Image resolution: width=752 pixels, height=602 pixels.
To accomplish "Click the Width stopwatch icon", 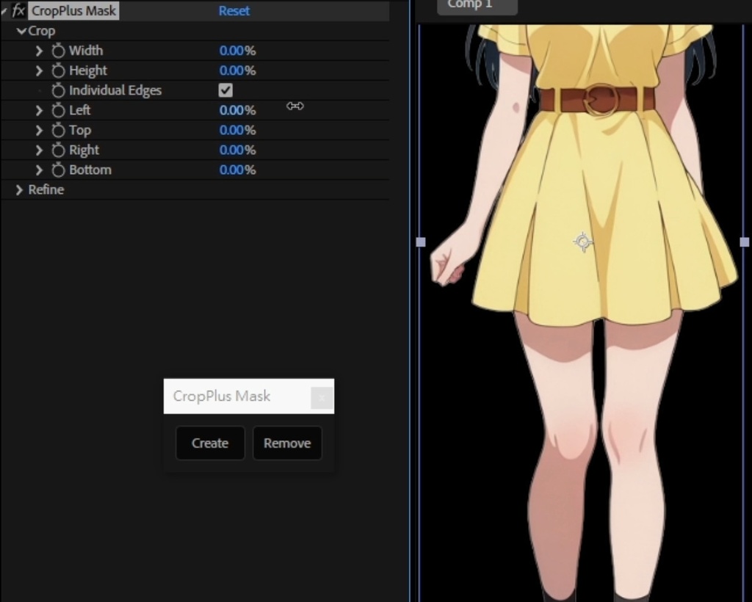I will (58, 50).
